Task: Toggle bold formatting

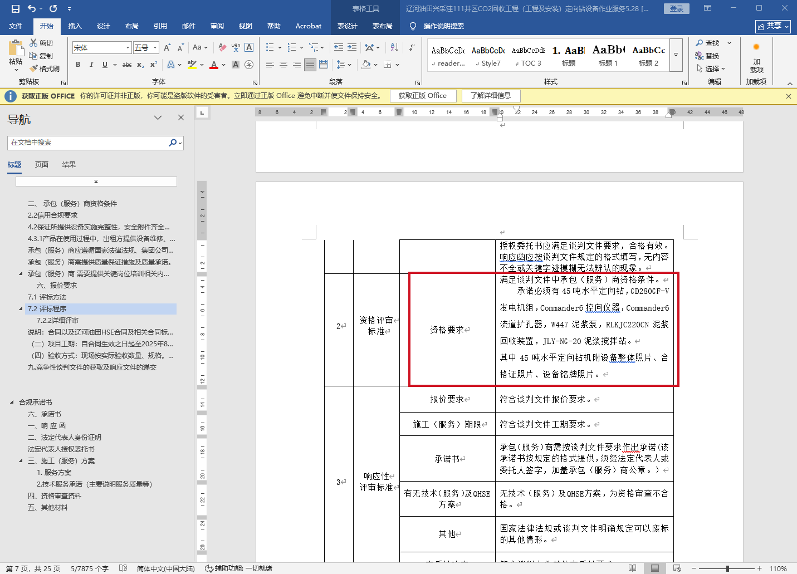Action: click(x=78, y=65)
